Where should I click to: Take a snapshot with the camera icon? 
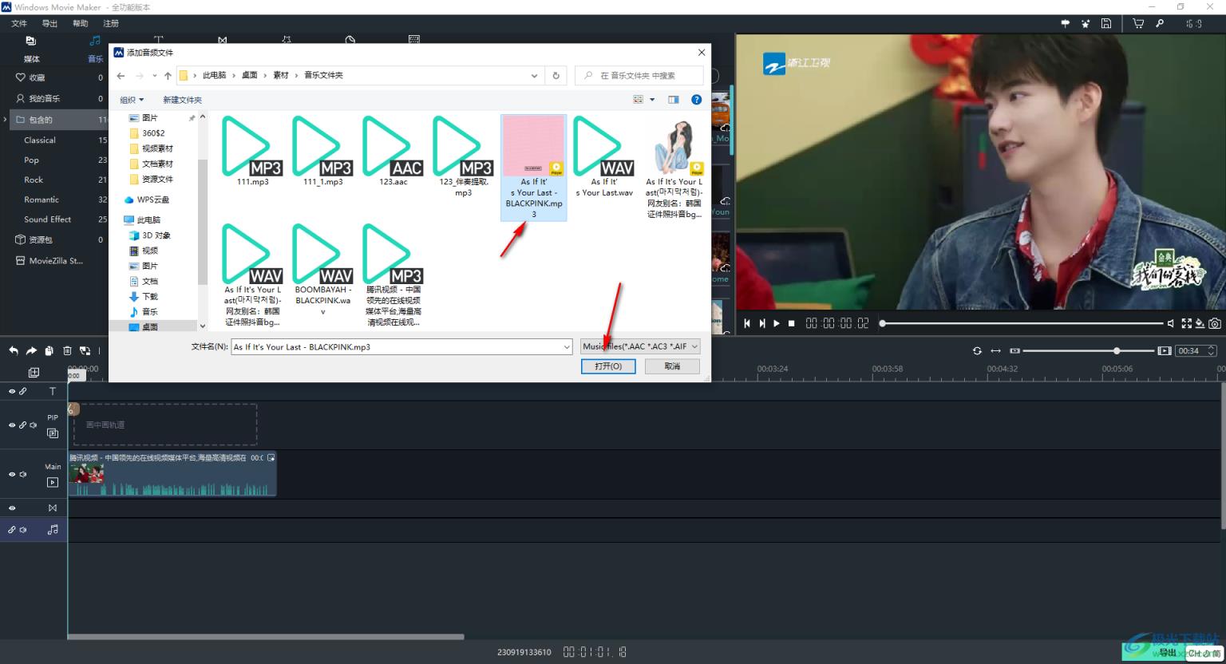click(x=1214, y=323)
